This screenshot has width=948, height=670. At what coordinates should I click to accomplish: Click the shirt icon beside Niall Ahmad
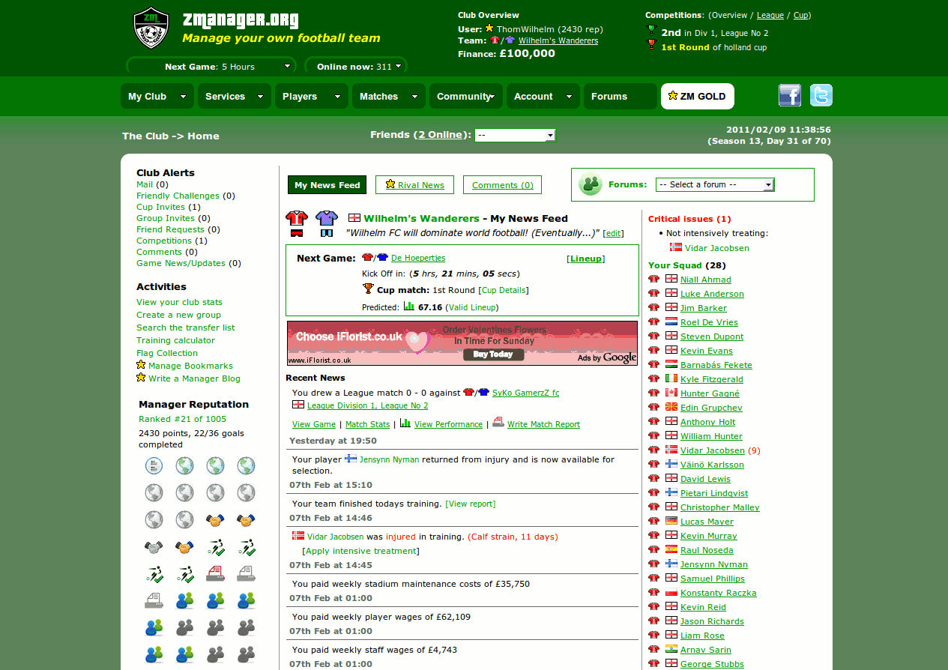(654, 279)
